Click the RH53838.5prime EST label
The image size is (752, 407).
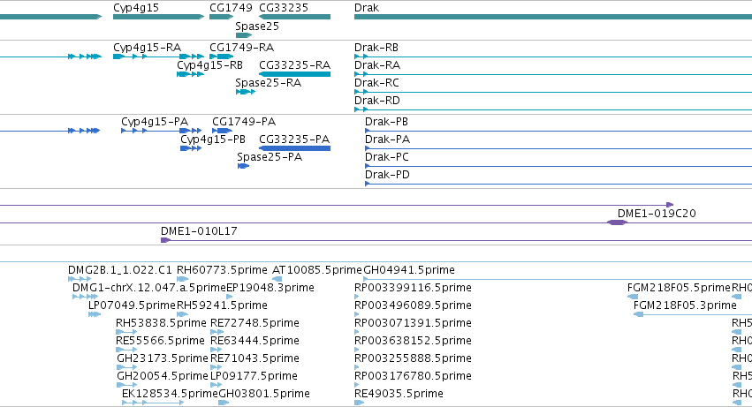(x=161, y=324)
